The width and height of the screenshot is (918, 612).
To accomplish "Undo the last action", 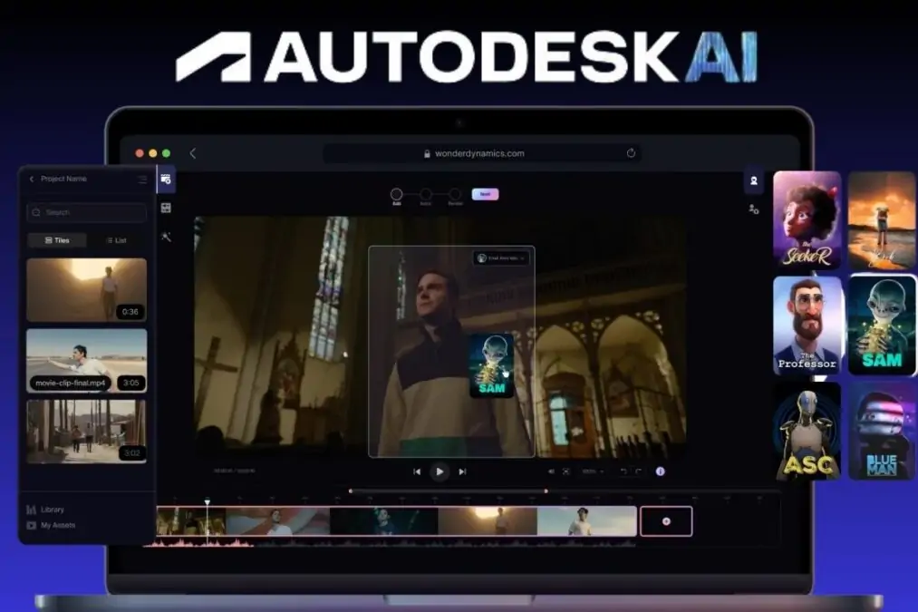I will point(623,471).
